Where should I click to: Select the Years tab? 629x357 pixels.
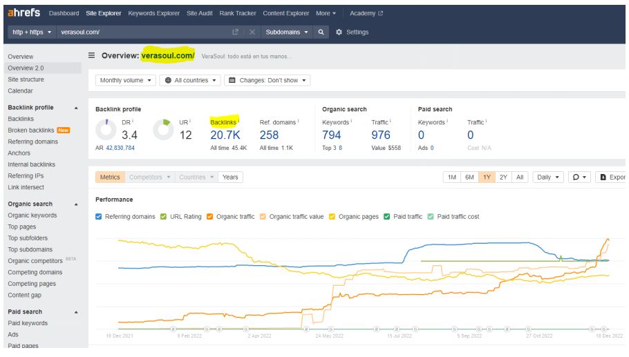pos(230,177)
